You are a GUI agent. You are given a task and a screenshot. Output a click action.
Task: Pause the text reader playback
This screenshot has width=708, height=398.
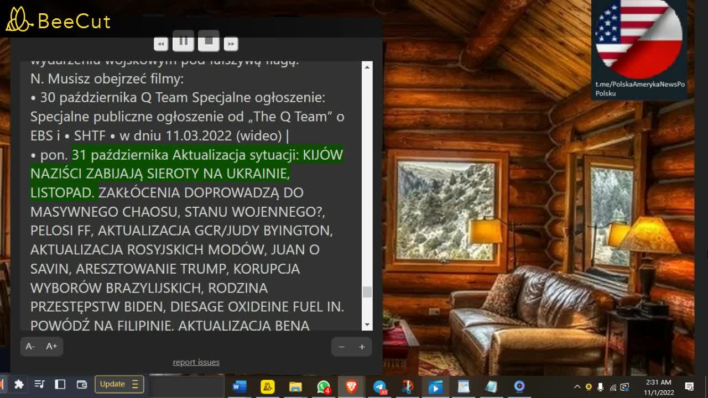[x=183, y=41]
